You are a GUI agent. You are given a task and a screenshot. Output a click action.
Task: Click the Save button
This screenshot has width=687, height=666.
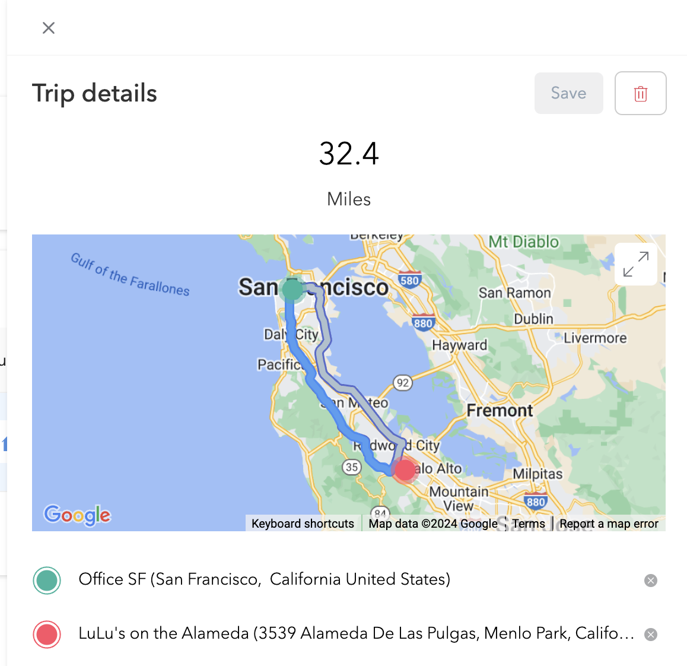click(x=568, y=93)
